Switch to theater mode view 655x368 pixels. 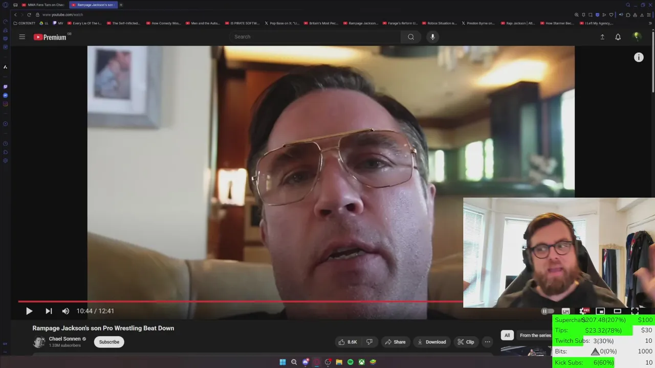[618, 311]
